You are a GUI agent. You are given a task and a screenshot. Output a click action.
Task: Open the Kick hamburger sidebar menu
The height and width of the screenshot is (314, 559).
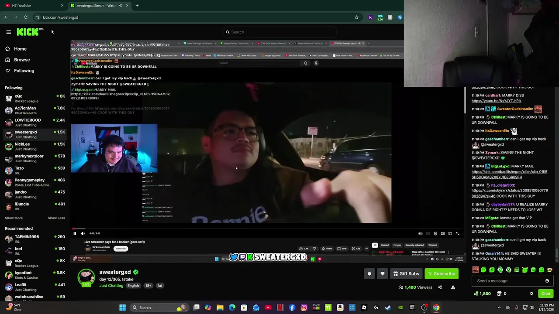click(x=8, y=32)
